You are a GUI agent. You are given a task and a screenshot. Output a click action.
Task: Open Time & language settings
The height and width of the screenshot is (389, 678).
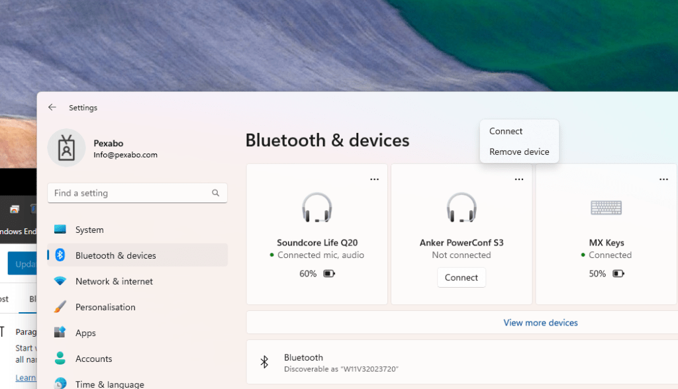[x=138, y=382]
